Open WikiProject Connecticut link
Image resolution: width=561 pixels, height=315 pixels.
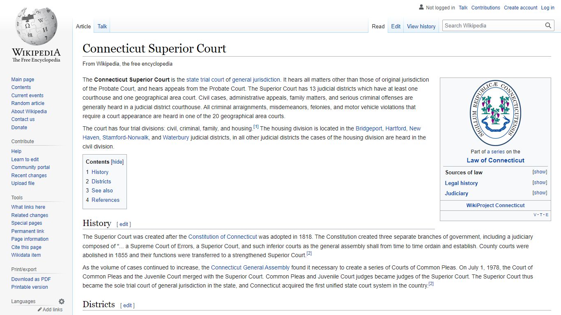[x=495, y=205]
